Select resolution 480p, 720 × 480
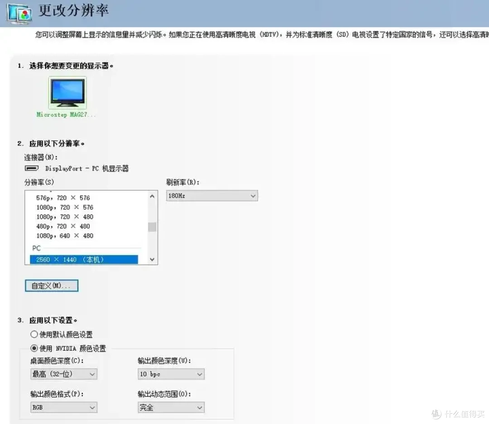 [63, 226]
